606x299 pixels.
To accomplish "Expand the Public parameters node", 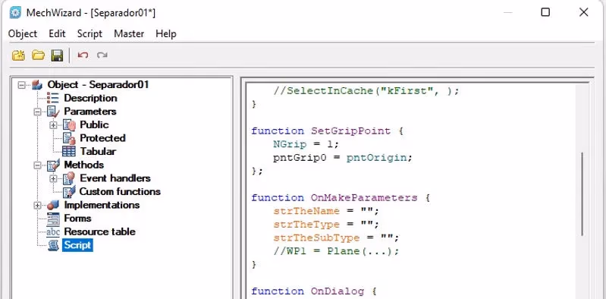I will [x=53, y=125].
